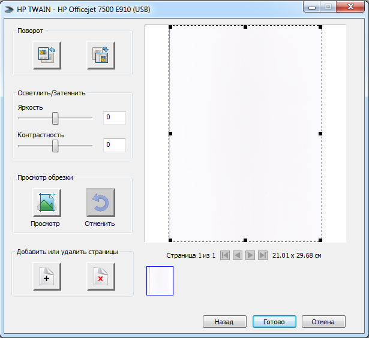The width and height of the screenshot is (369, 338).
Task: Click the Отменить undo crop icon
Action: click(x=100, y=203)
